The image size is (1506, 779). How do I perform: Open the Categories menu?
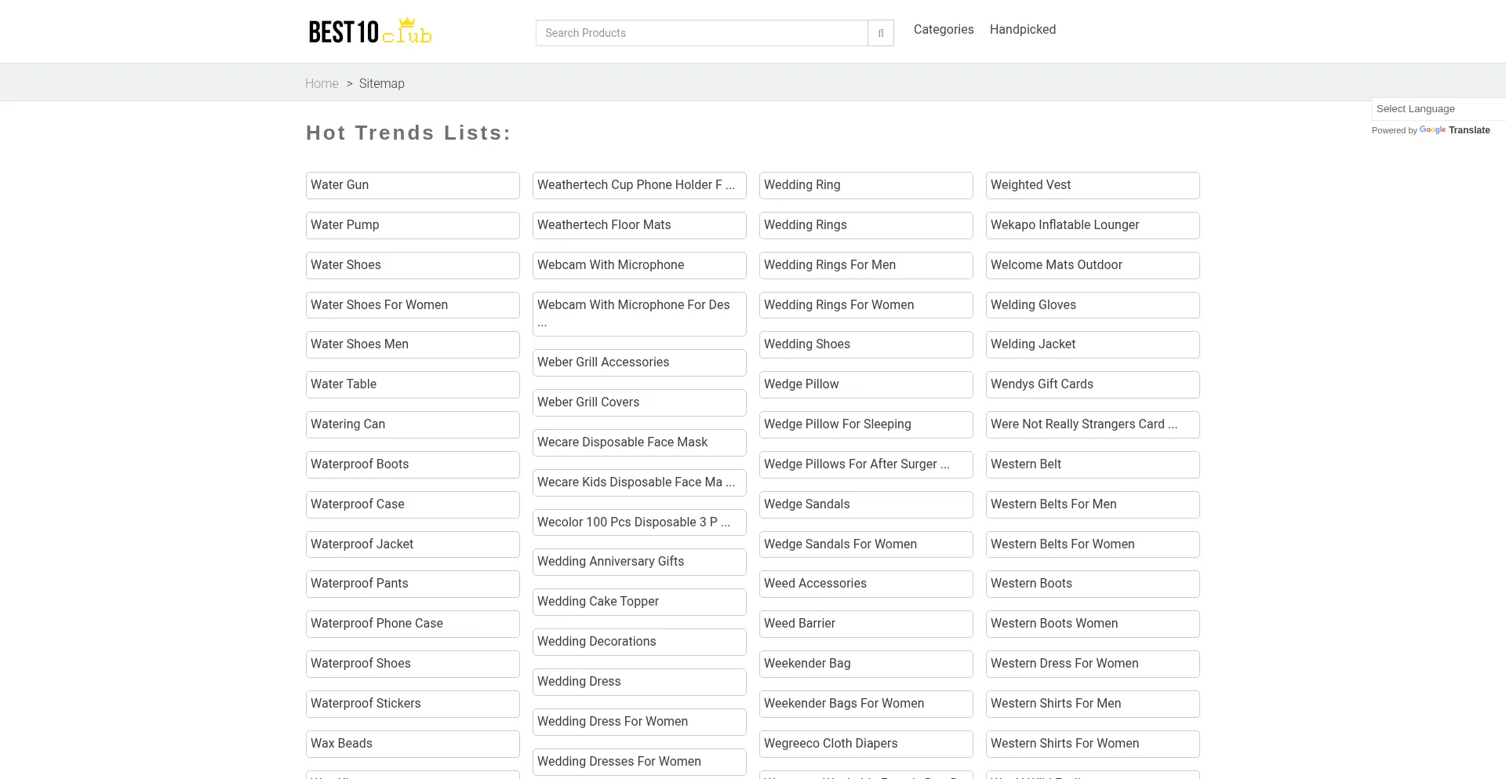[x=944, y=30]
